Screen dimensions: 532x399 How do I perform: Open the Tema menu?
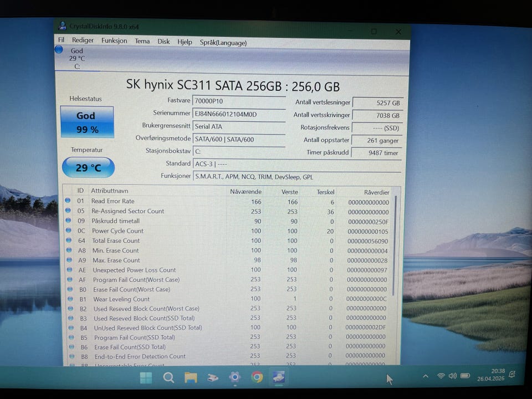click(x=142, y=41)
